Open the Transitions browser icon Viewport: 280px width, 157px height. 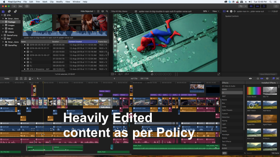pyautogui.click(x=277, y=78)
